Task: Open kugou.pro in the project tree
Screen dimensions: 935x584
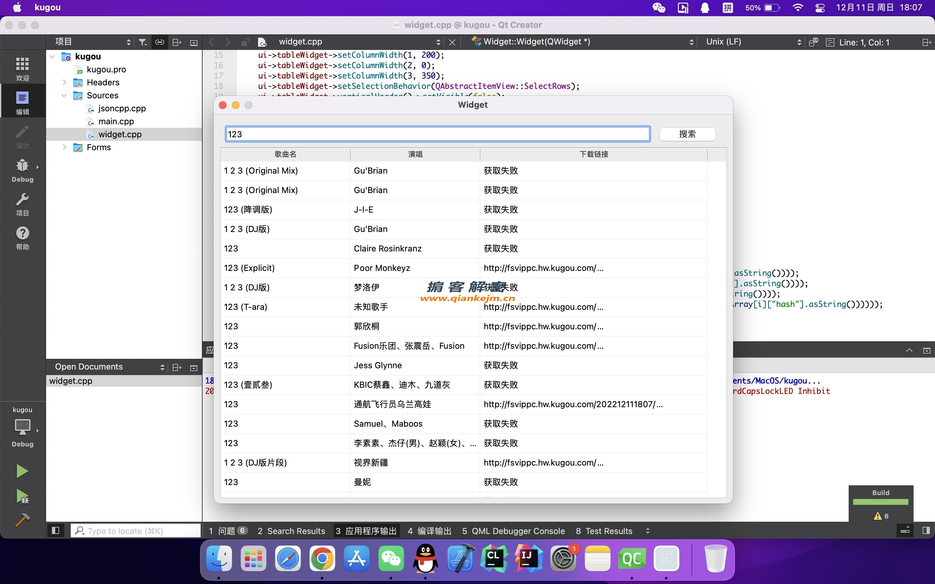Action: (x=106, y=69)
